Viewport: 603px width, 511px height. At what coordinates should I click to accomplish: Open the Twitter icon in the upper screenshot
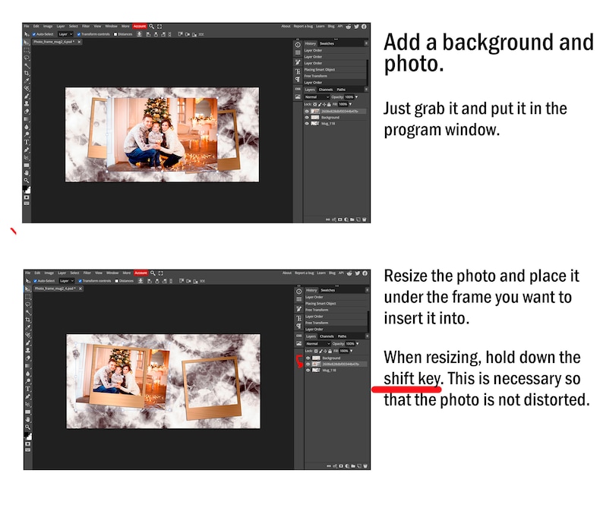pos(356,26)
